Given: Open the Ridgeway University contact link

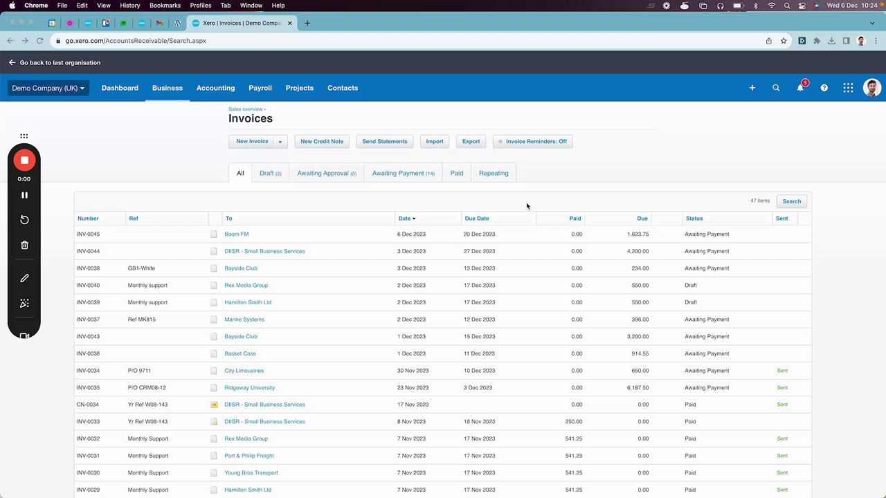Looking at the screenshot, I should tap(250, 388).
